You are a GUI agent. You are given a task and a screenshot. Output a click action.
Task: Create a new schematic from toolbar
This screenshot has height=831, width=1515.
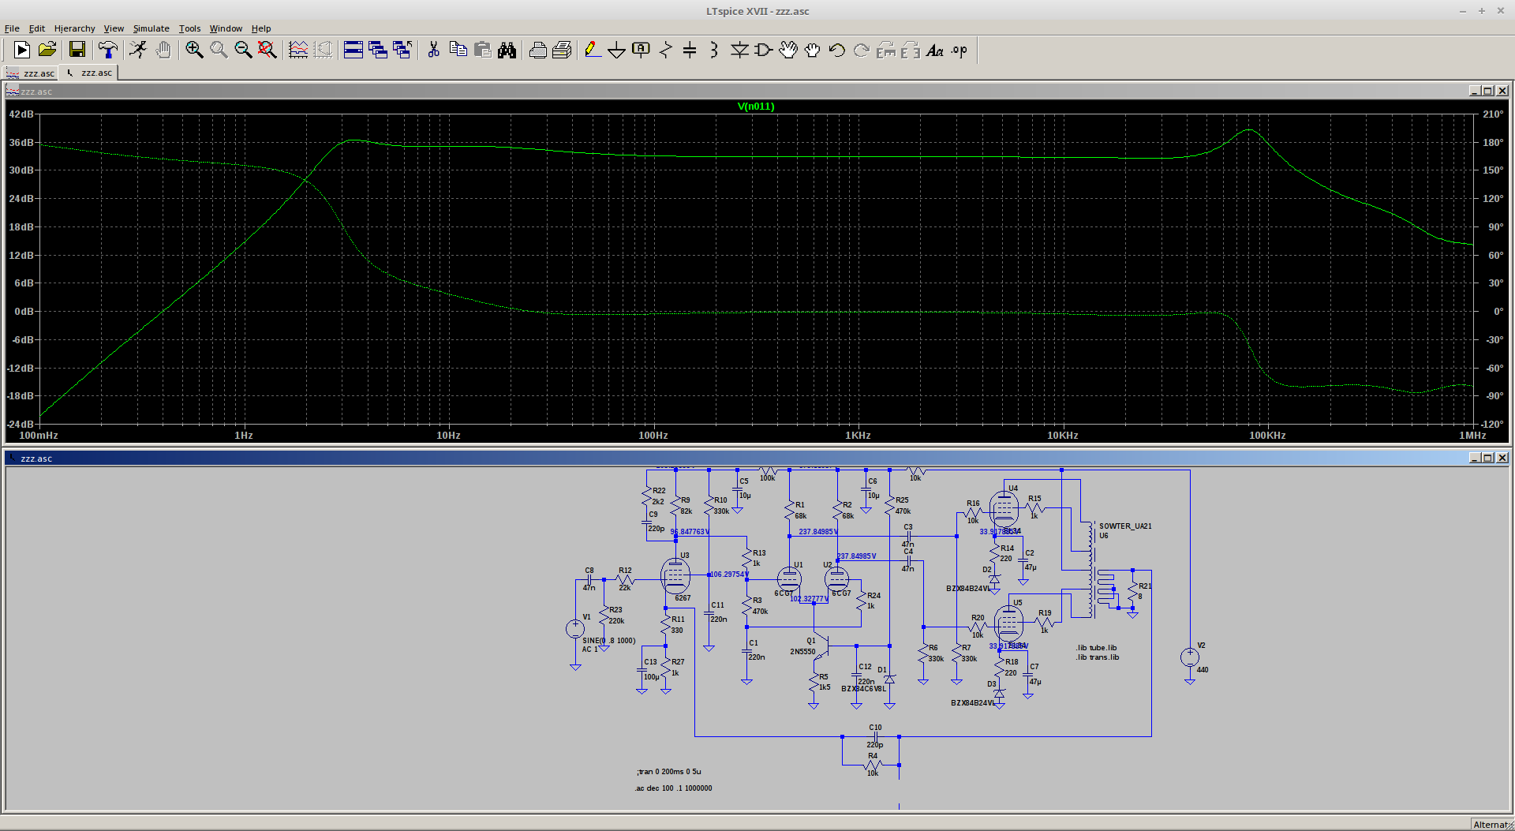(22, 50)
